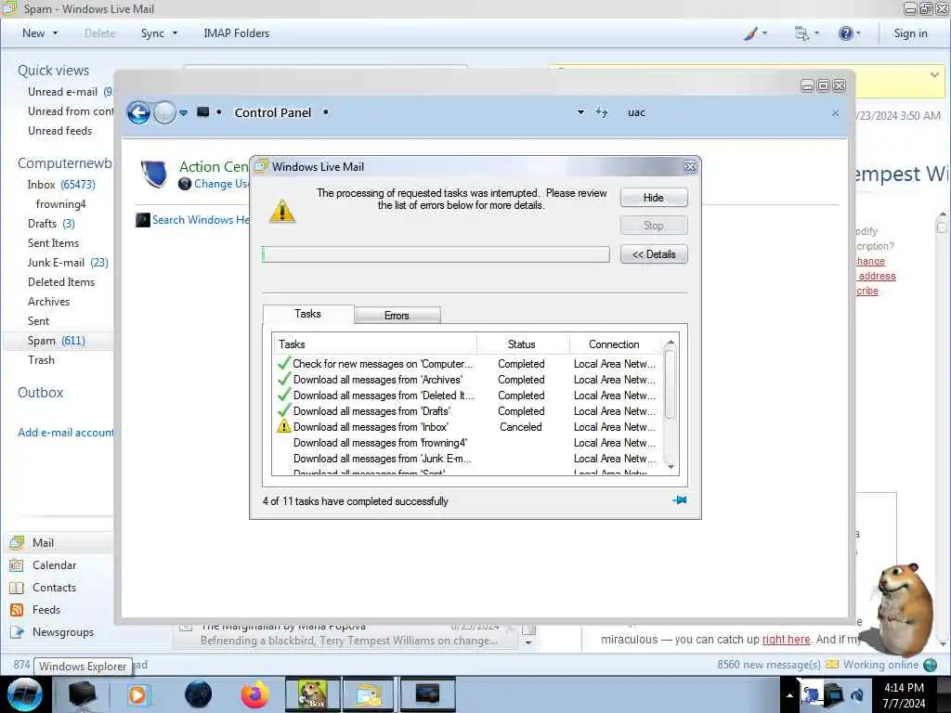Click the Status column header

(x=522, y=344)
